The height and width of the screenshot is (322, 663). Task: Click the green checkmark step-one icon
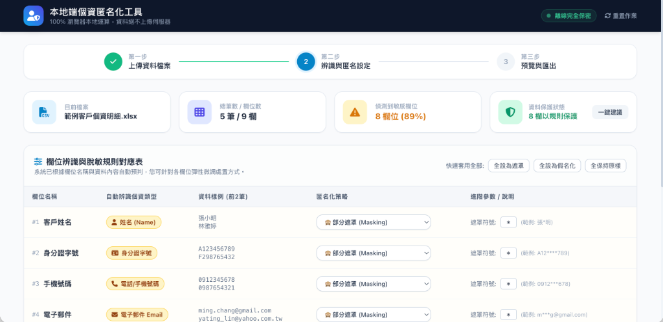[113, 62]
